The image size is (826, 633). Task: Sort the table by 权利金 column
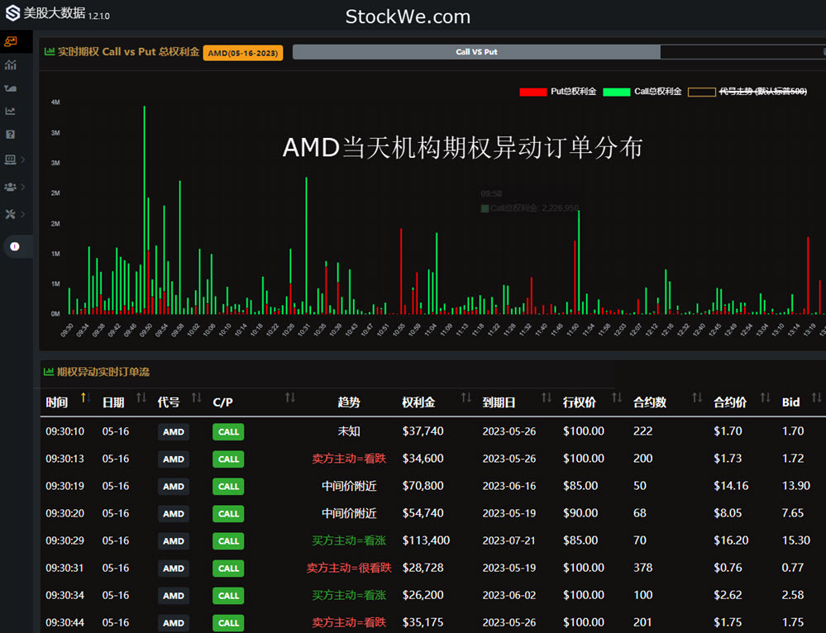point(466,398)
